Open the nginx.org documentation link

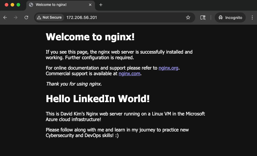tap(168, 68)
